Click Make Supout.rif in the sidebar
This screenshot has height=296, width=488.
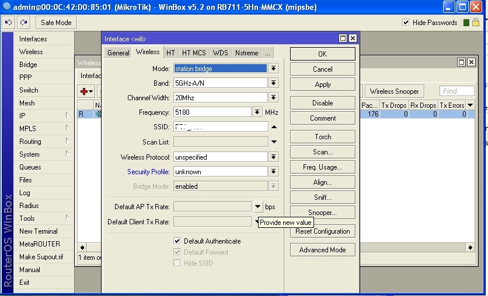coord(44,256)
